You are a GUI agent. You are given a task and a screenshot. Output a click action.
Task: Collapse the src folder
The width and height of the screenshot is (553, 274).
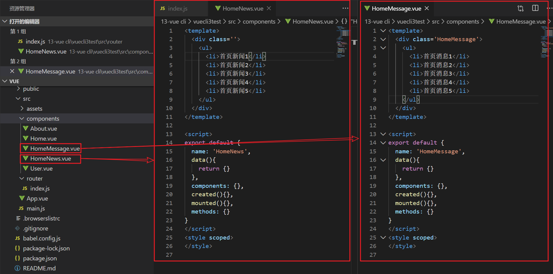[x=18, y=99]
